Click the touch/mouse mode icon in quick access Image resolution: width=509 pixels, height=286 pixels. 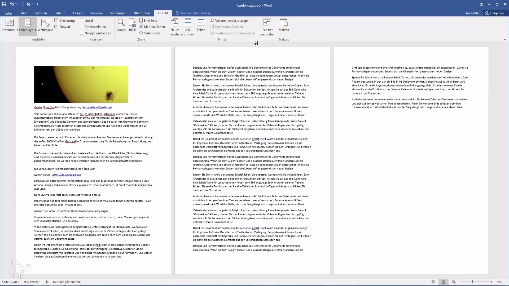[28, 4]
